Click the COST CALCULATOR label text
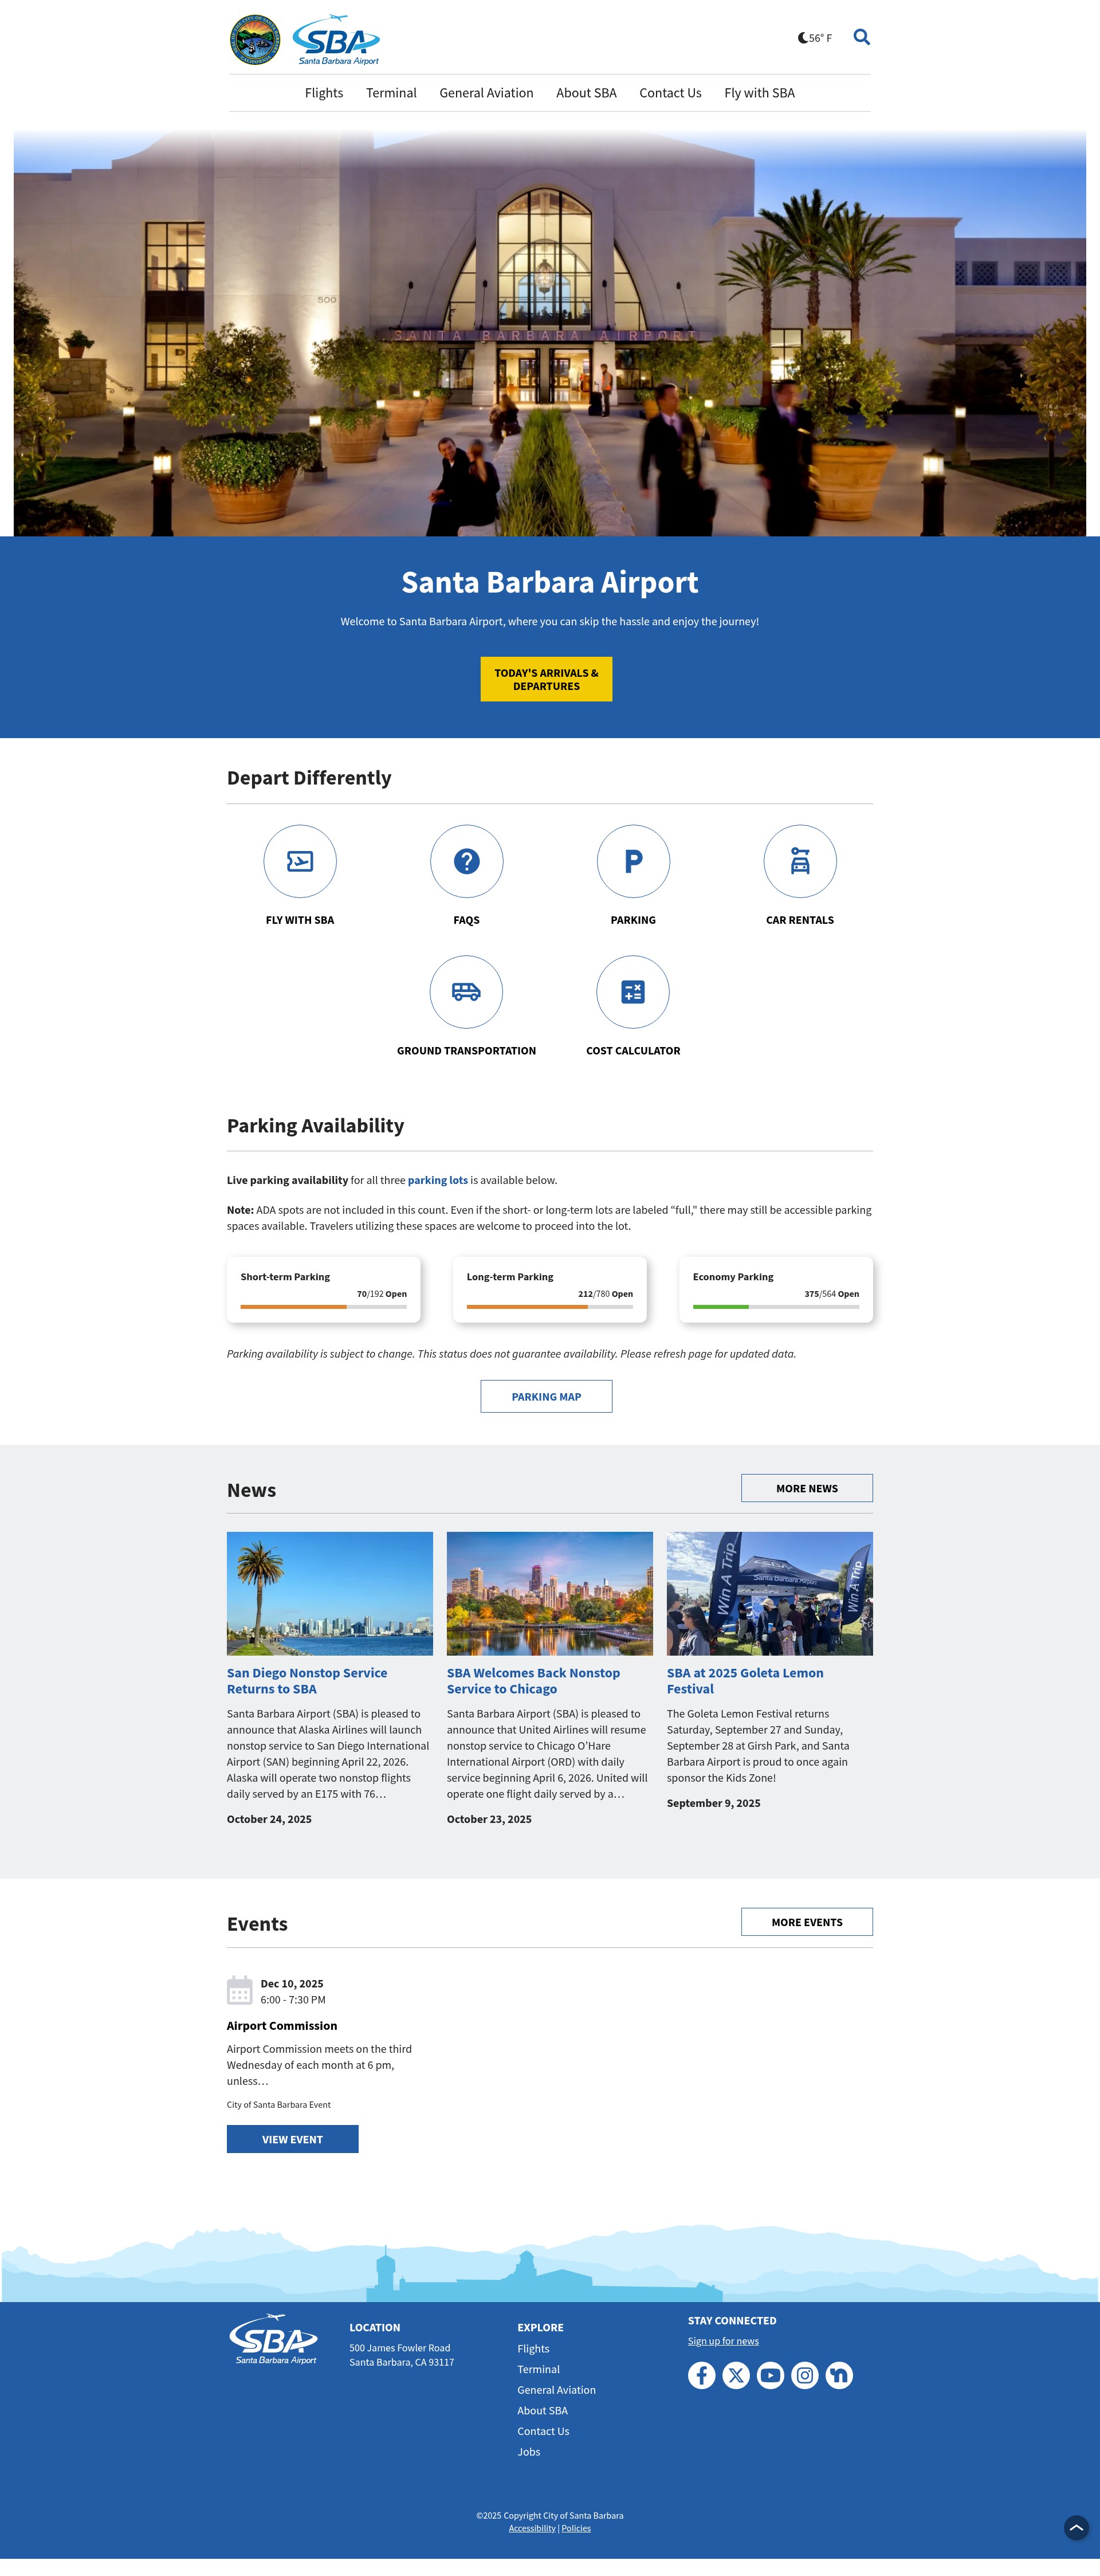The width and height of the screenshot is (1100, 2576). click(x=633, y=1051)
